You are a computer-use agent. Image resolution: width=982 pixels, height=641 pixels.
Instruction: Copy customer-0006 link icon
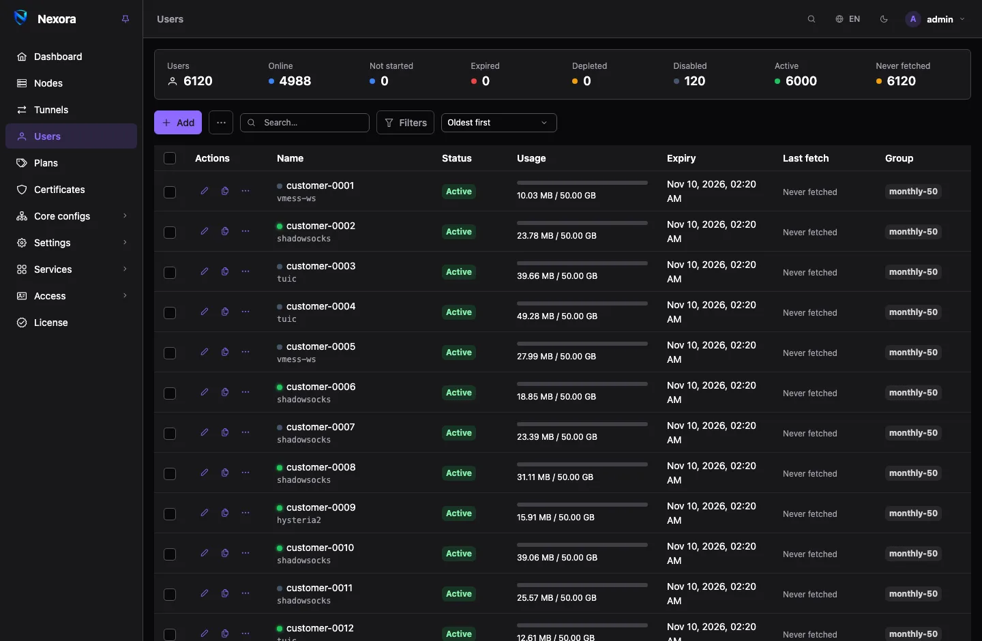pyautogui.click(x=225, y=392)
